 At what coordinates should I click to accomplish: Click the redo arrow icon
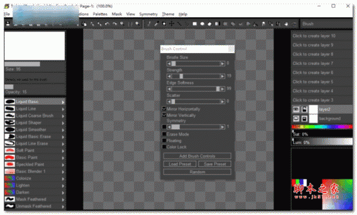coord(114,24)
